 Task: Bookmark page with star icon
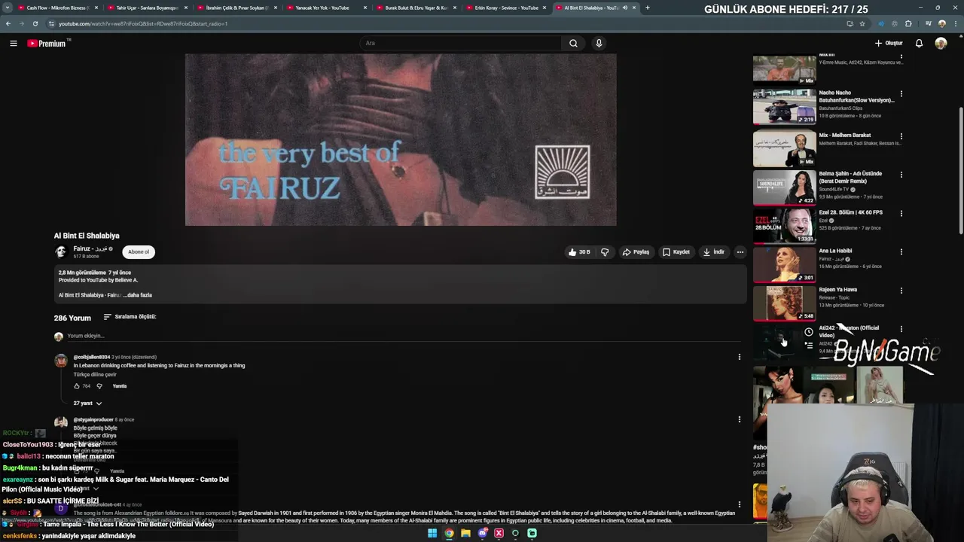tap(862, 23)
